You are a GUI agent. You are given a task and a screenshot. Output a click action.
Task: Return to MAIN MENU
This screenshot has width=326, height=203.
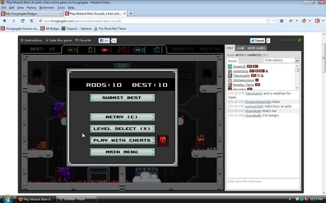[x=122, y=152]
